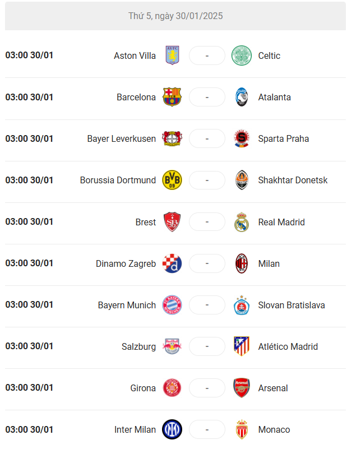The width and height of the screenshot is (347, 449).
Task: Click the Shakhtar Donetsk team name
Action: (293, 180)
